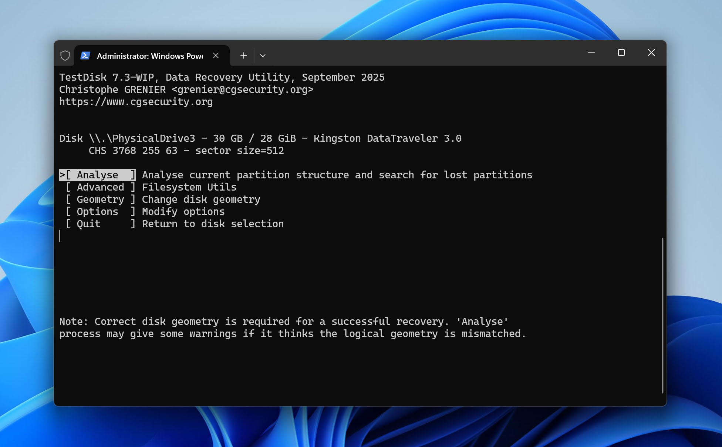722x447 pixels.
Task: Click the 'Modify options' description text
Action: click(183, 211)
